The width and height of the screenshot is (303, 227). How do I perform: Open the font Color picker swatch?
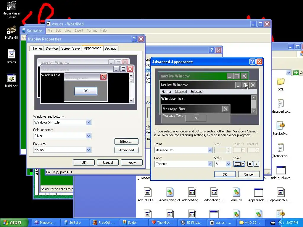pyautogui.click(x=239, y=164)
